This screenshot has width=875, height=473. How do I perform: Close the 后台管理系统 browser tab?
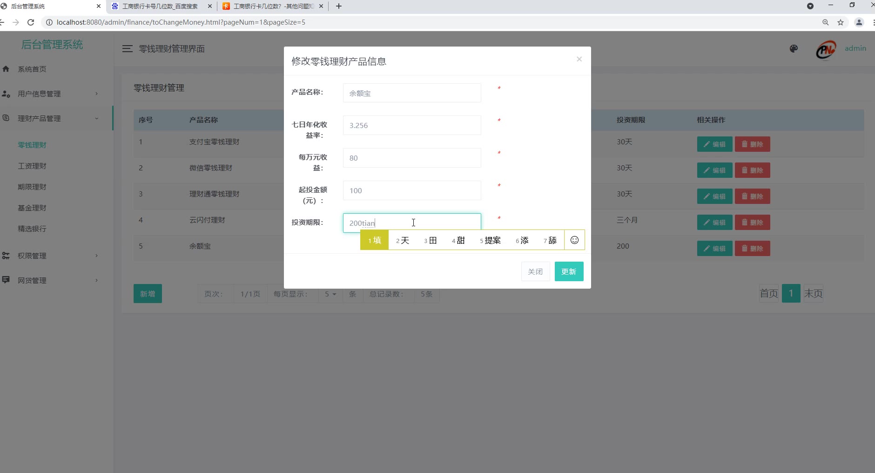point(99,6)
